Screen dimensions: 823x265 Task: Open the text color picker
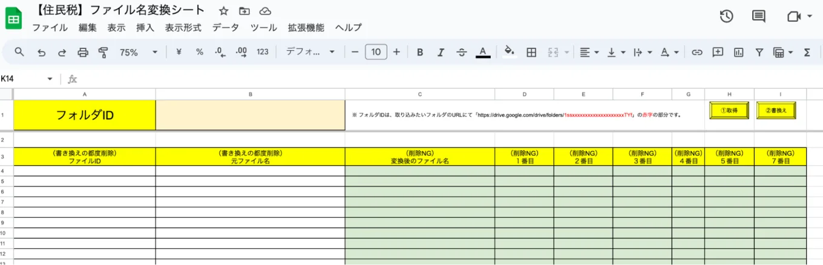point(483,53)
